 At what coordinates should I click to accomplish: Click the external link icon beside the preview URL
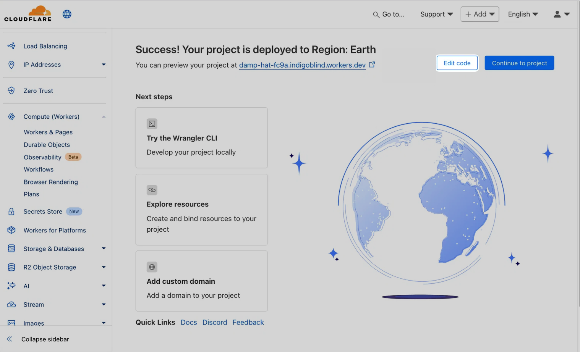[372, 65]
